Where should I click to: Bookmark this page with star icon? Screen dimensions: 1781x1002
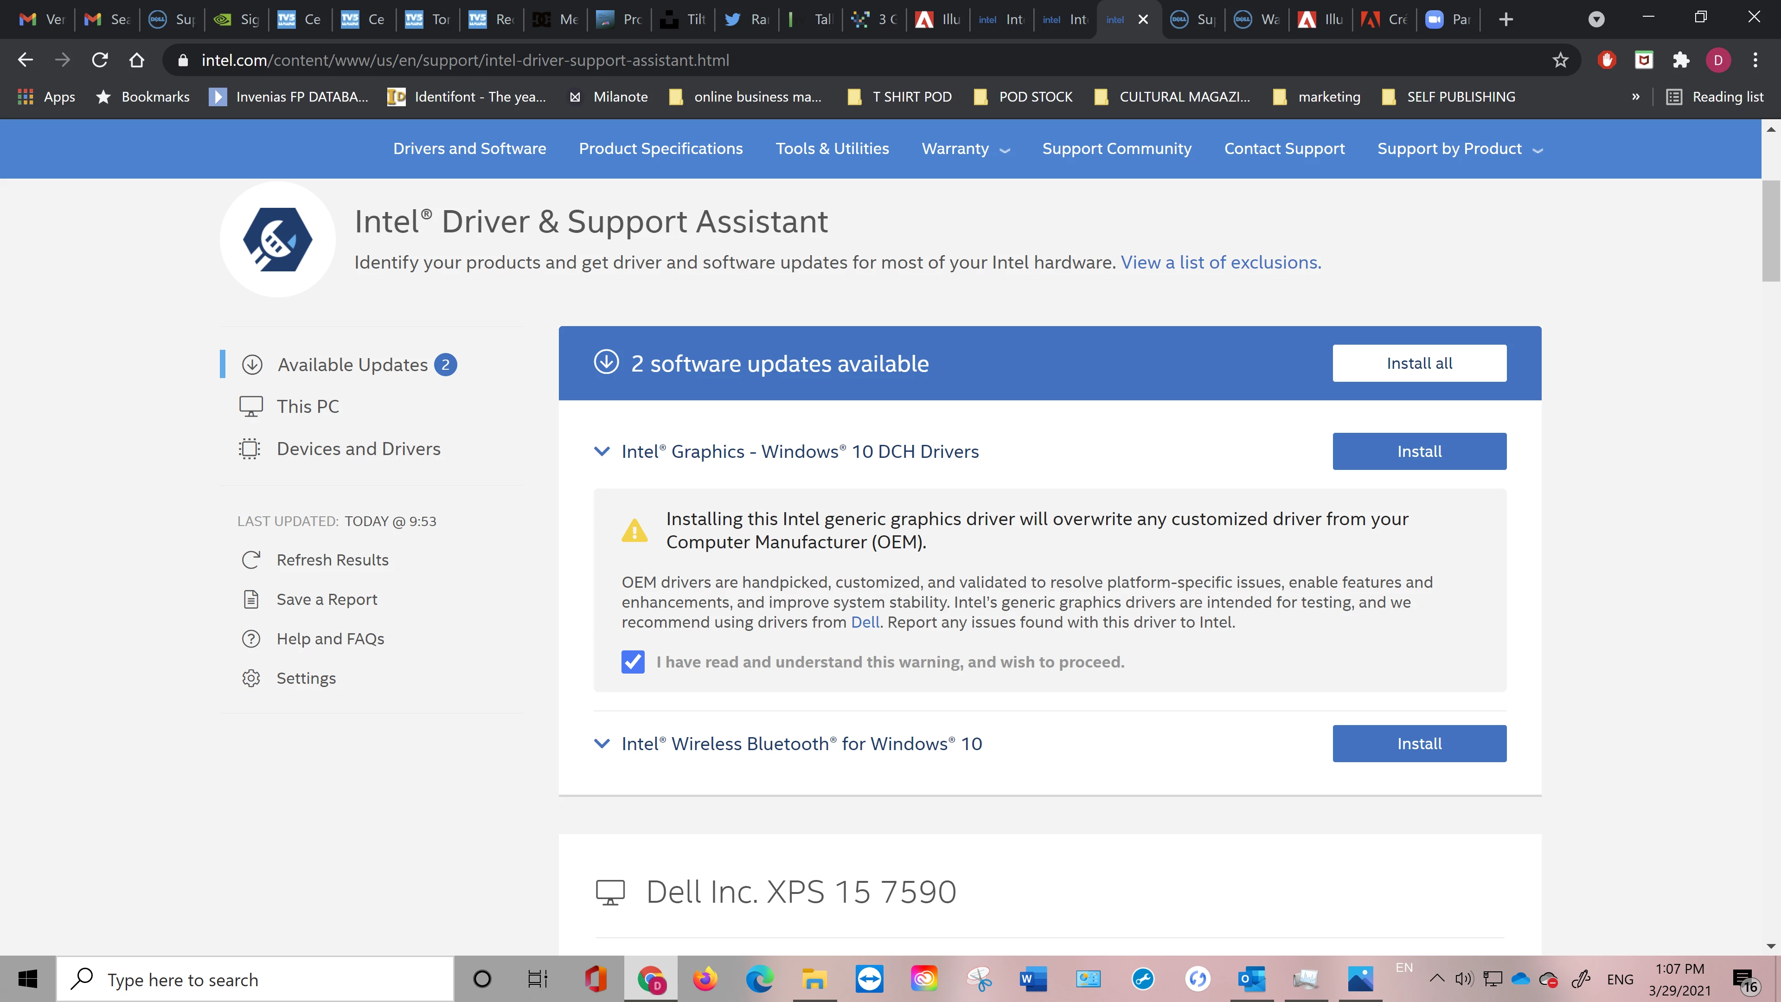pos(1560,60)
